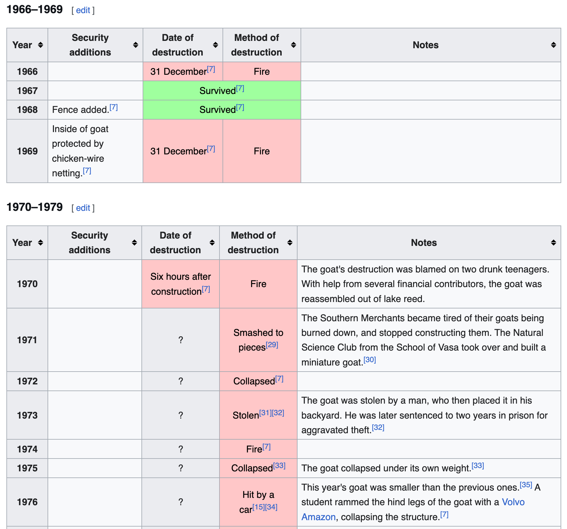This screenshot has height=529, width=567.
Task: Edit the 1970–1979 section
Action: [x=83, y=208]
